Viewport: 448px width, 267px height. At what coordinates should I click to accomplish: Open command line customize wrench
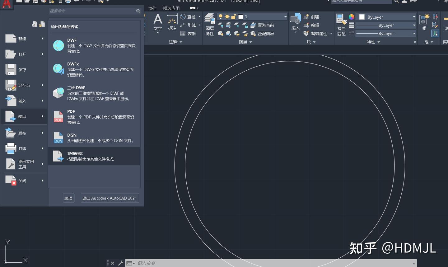(x=121, y=263)
